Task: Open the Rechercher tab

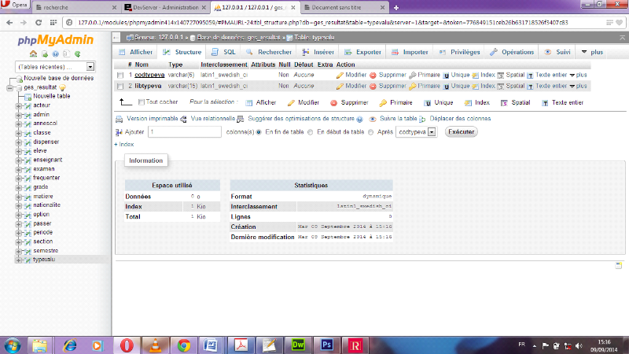Action: [x=269, y=52]
